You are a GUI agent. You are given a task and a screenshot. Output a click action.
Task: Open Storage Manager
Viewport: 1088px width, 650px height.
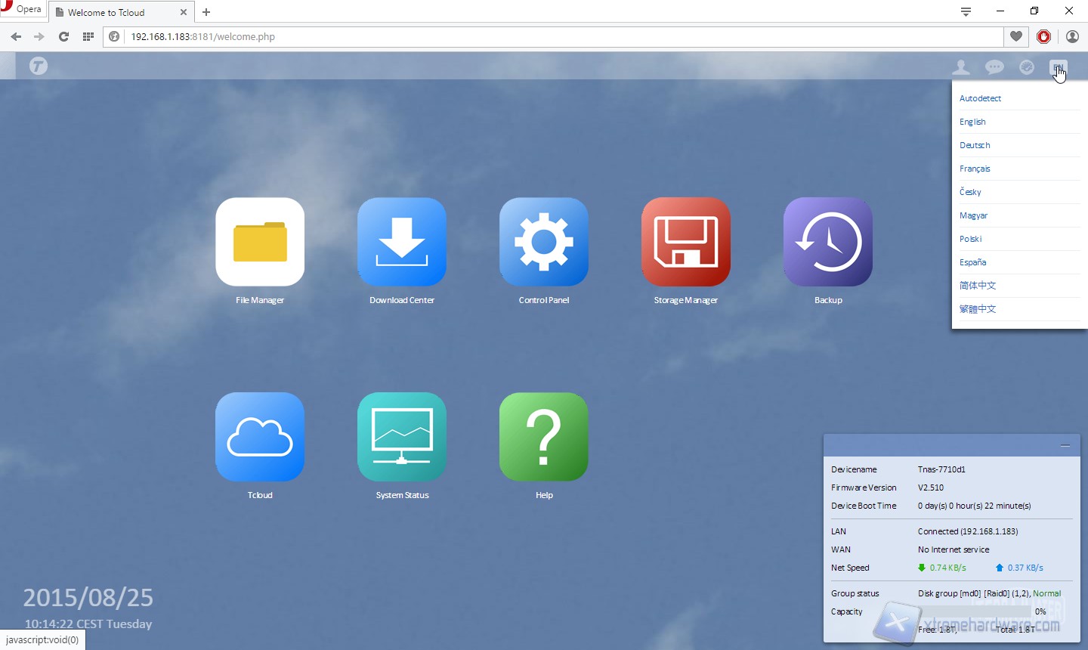686,242
